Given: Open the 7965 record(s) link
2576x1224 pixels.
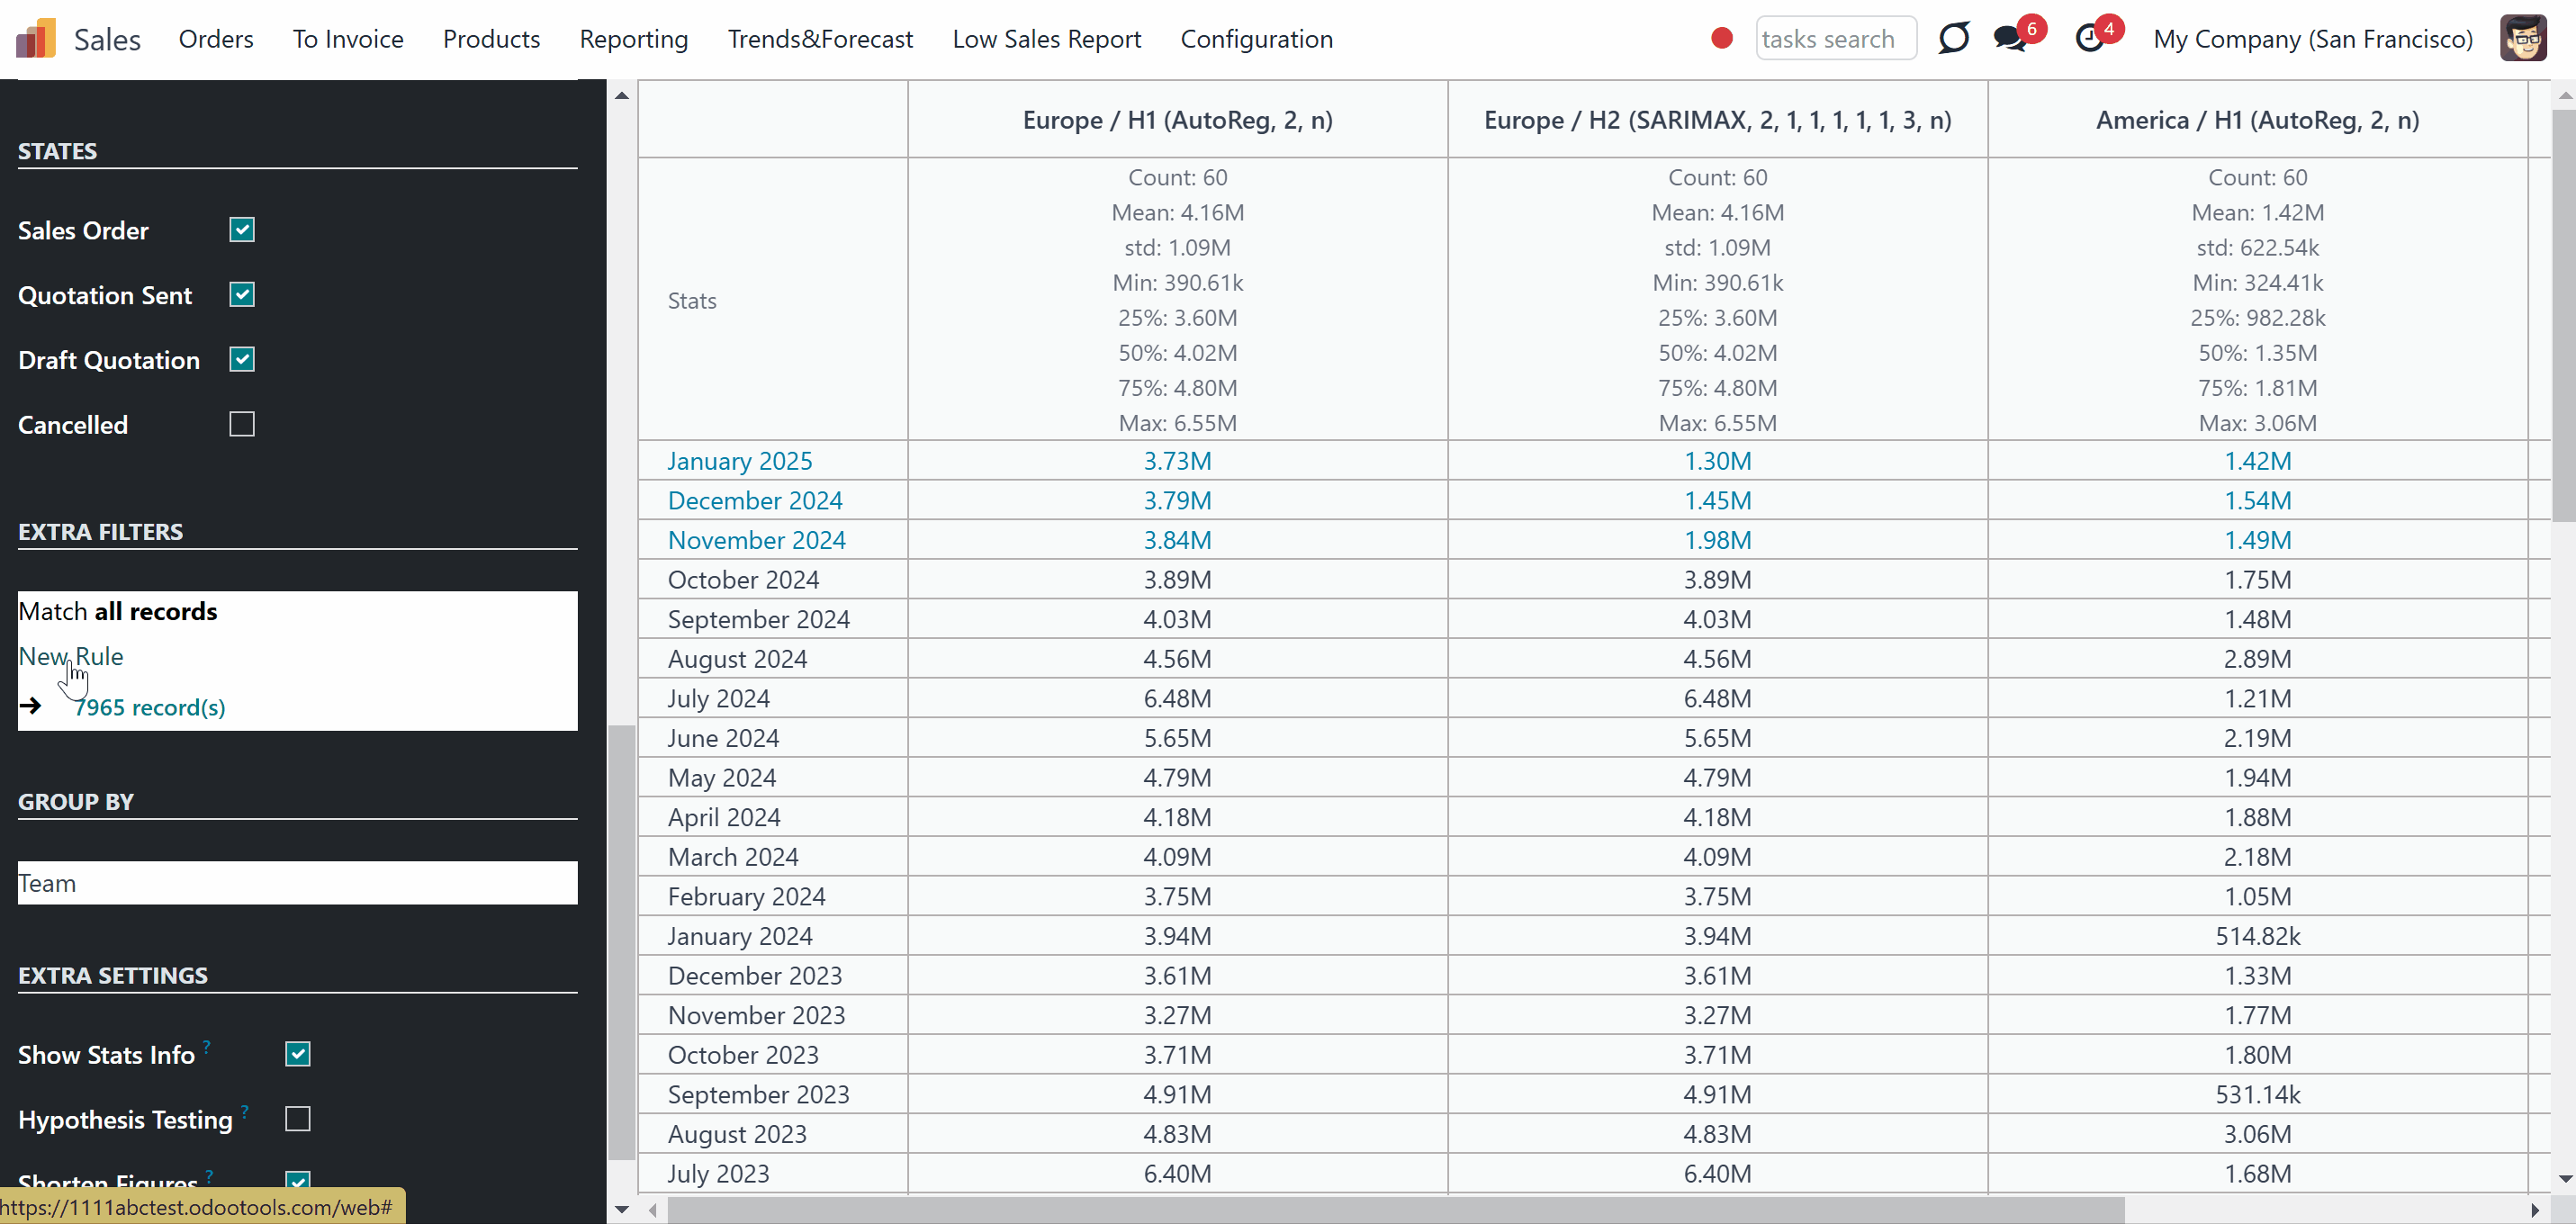Looking at the screenshot, I should click(x=150, y=707).
